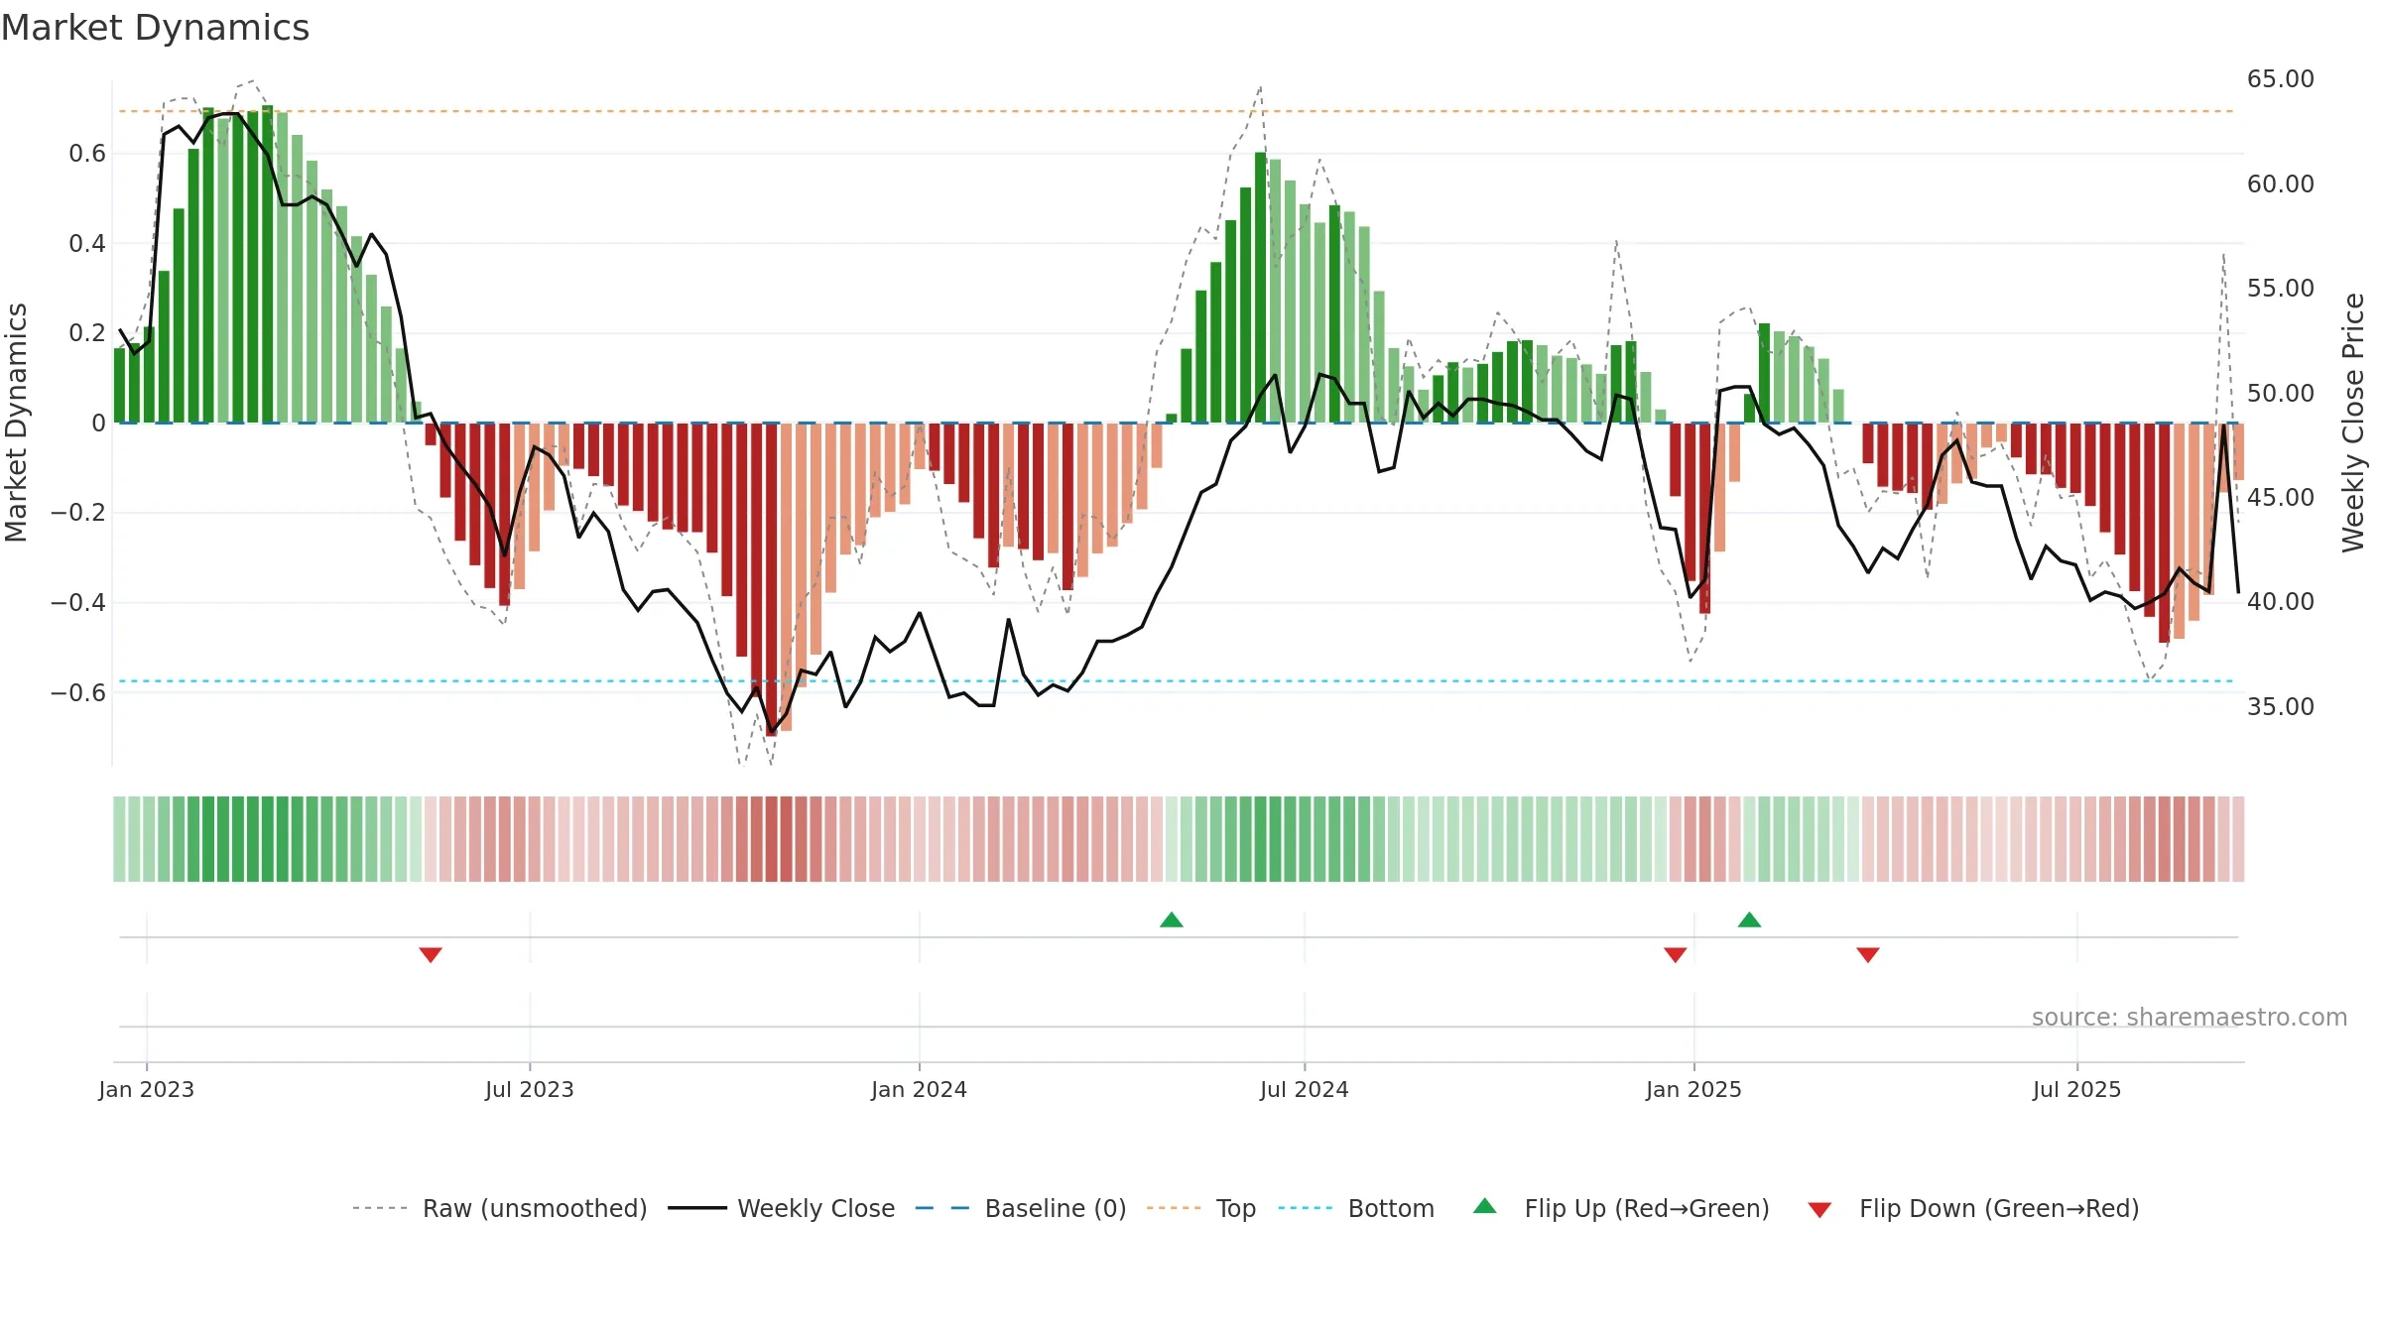
Task: Click the source: sharemaestro.com text
Action: click(x=2190, y=1017)
